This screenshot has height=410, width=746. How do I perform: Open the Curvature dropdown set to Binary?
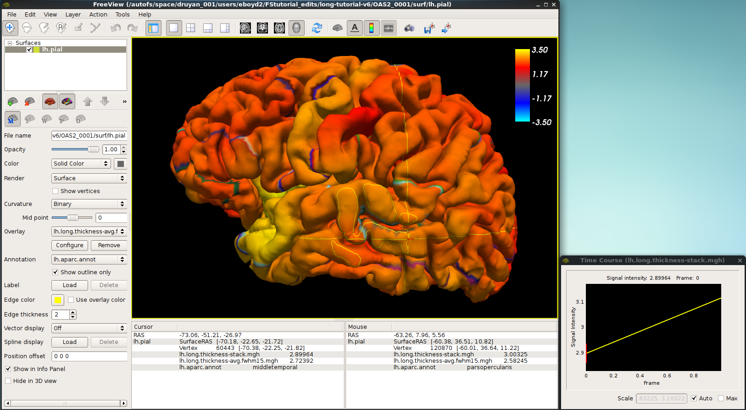tap(89, 204)
